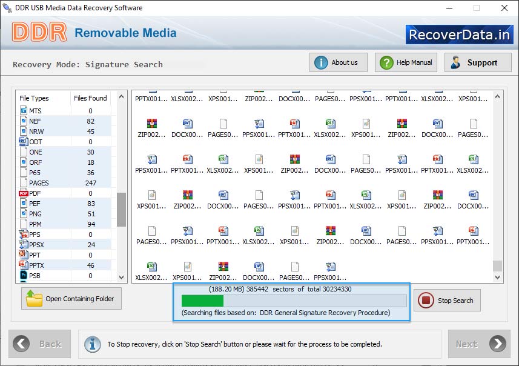Click the Next button
Image resolution: width=519 pixels, height=366 pixels.
point(479,344)
